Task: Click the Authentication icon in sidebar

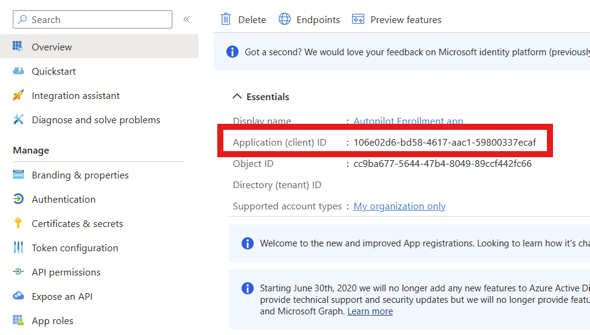Action: [18, 200]
